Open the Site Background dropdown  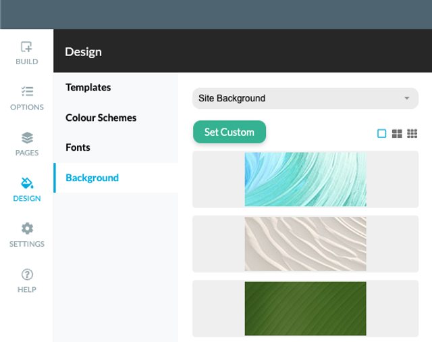305,98
